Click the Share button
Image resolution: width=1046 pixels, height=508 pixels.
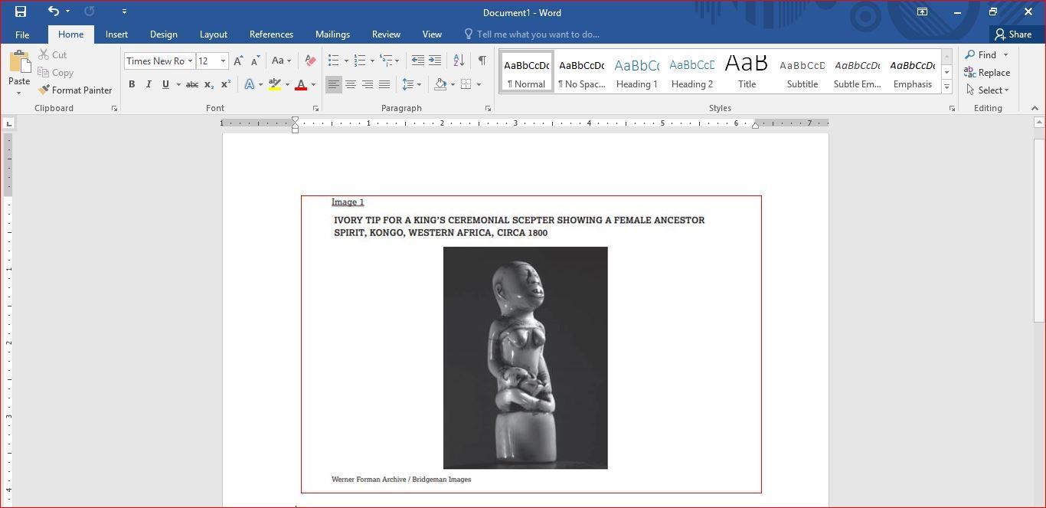click(1012, 34)
